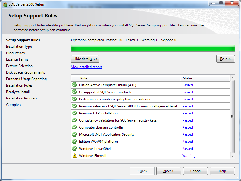This screenshot has width=241, height=181.
Task: Select the Status column header
Action: click(x=205, y=78)
